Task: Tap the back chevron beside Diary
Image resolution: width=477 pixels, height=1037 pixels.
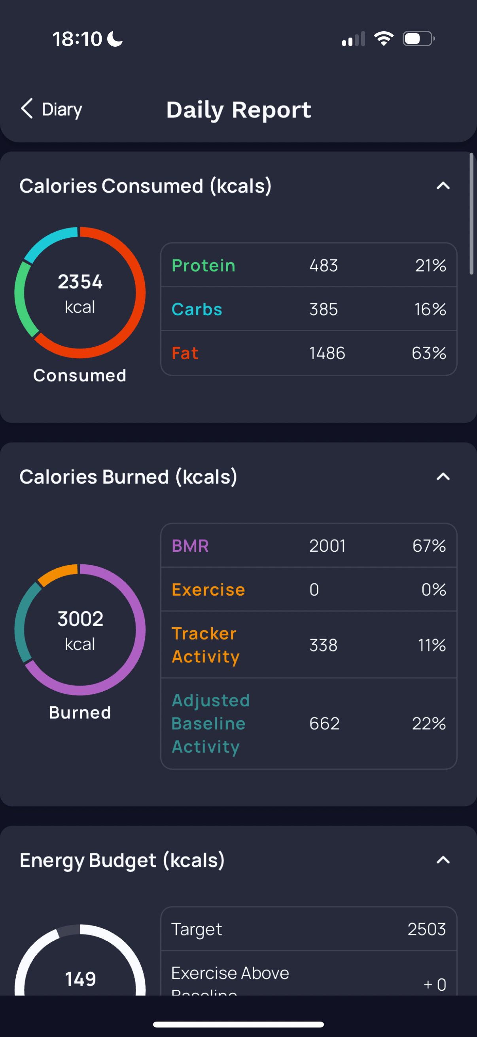Action: [x=26, y=109]
